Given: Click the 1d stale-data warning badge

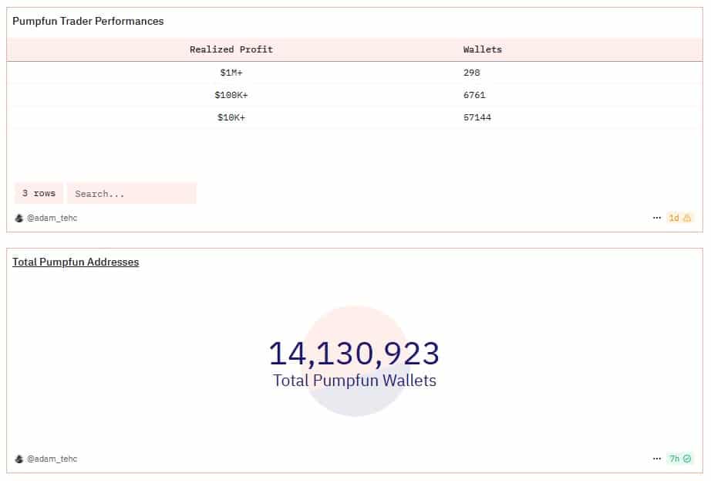Looking at the screenshot, I should click(x=679, y=218).
